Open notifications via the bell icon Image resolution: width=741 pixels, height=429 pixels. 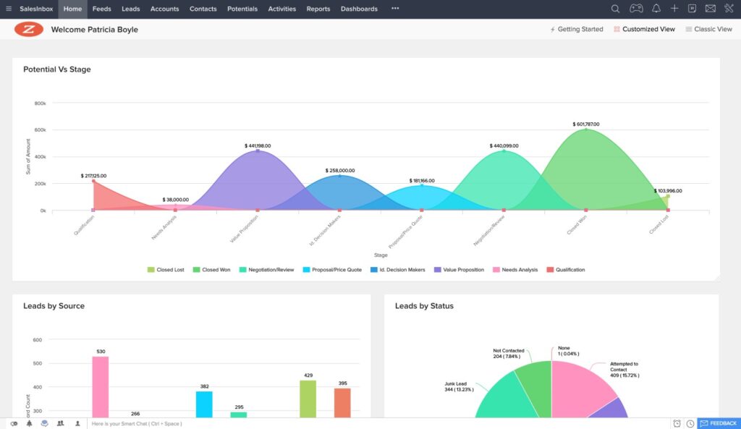click(x=656, y=9)
